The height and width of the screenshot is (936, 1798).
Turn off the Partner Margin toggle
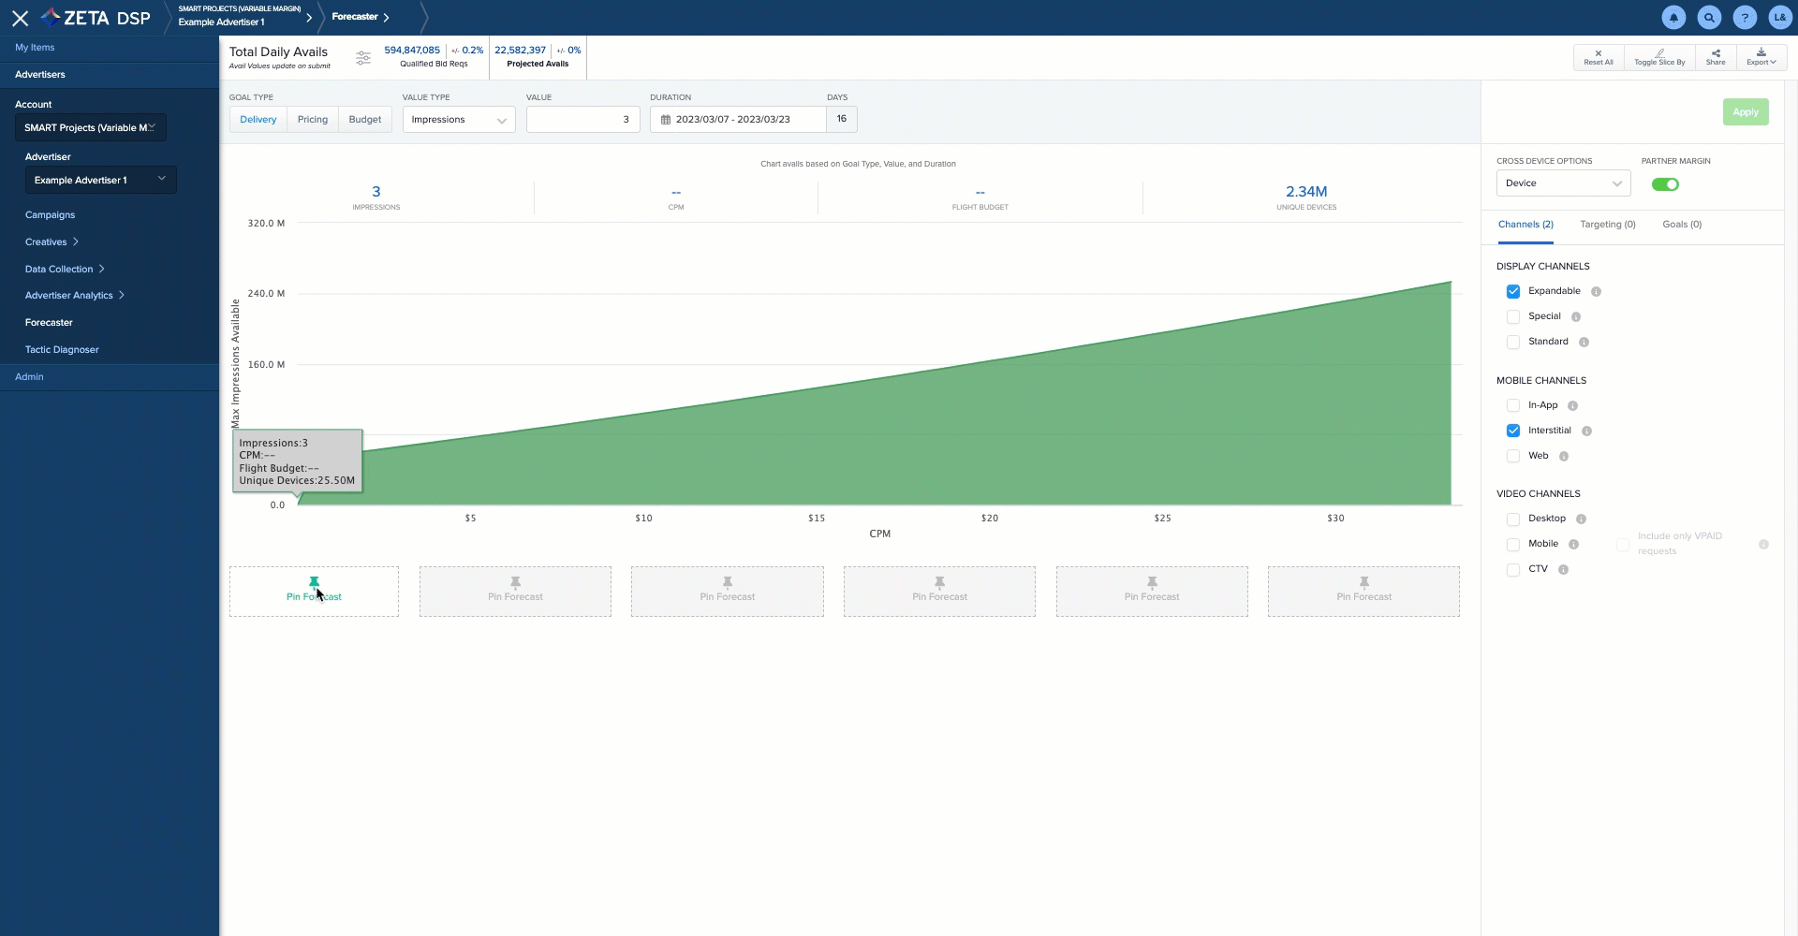click(x=1664, y=184)
